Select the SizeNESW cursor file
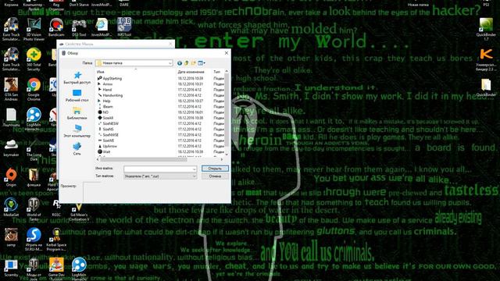500x281 pixels. [108, 123]
